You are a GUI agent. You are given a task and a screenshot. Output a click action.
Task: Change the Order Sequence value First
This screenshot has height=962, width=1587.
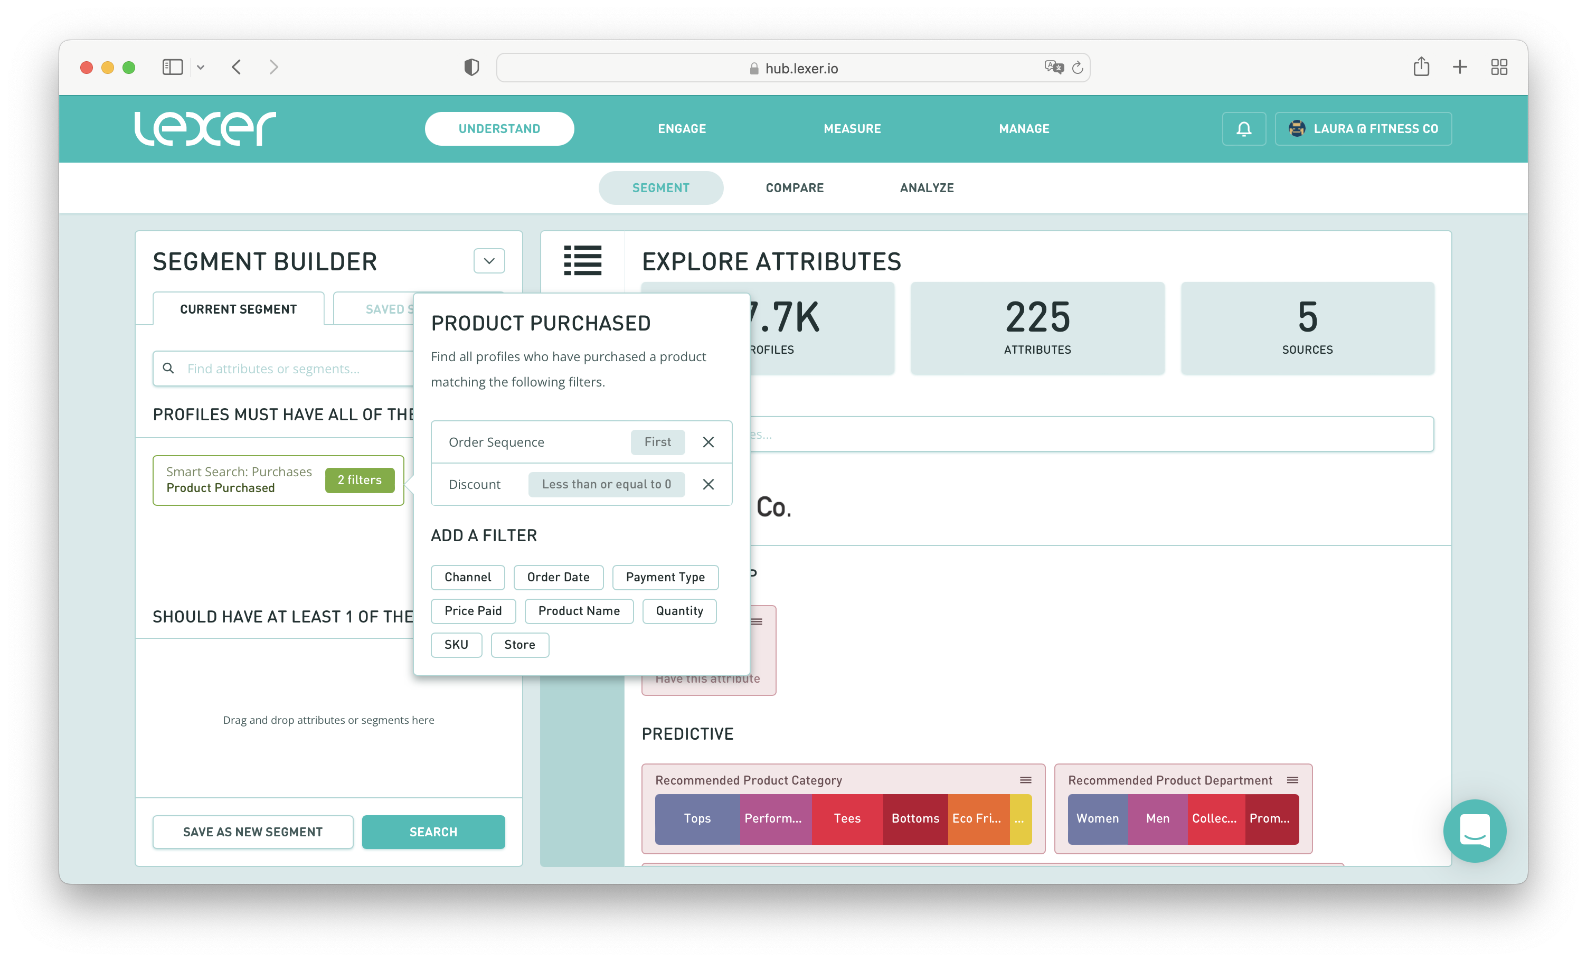[x=658, y=442]
